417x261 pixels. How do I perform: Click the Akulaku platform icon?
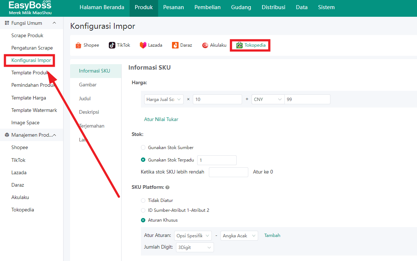pyautogui.click(x=205, y=46)
